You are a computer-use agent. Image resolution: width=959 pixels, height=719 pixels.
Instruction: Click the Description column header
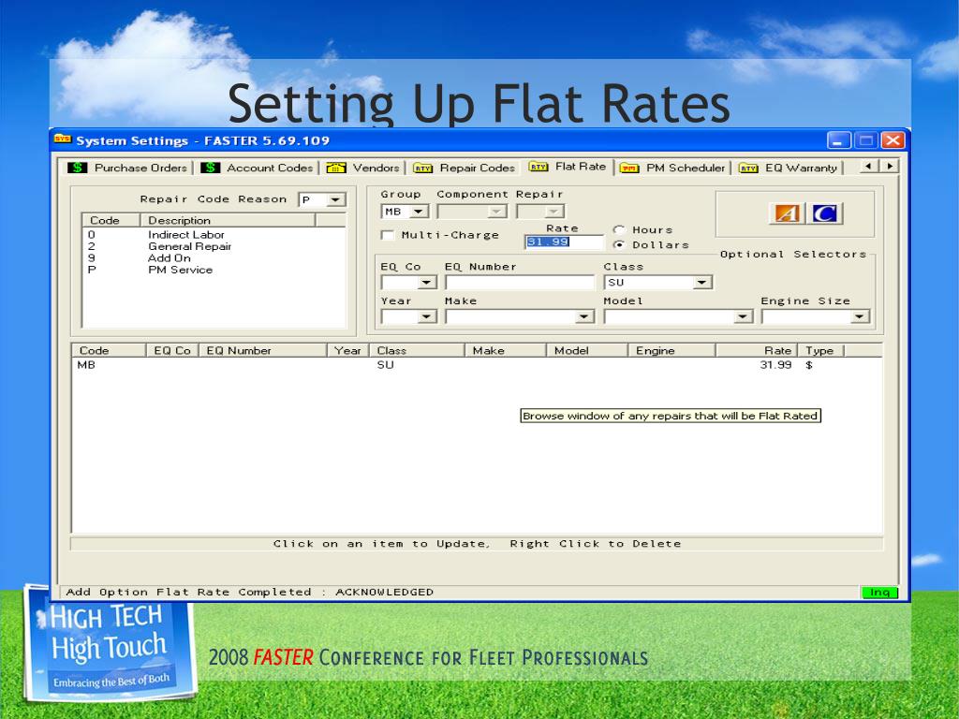pyautogui.click(x=229, y=220)
